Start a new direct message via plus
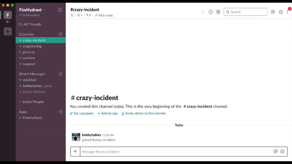292x164 pixels. point(61,74)
